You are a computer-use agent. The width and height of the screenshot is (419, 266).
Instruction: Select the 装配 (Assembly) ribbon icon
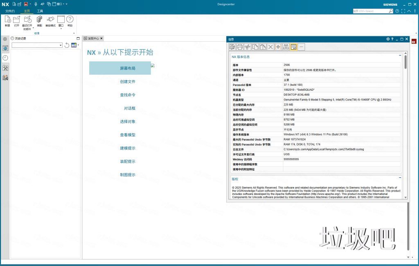click(39, 19)
